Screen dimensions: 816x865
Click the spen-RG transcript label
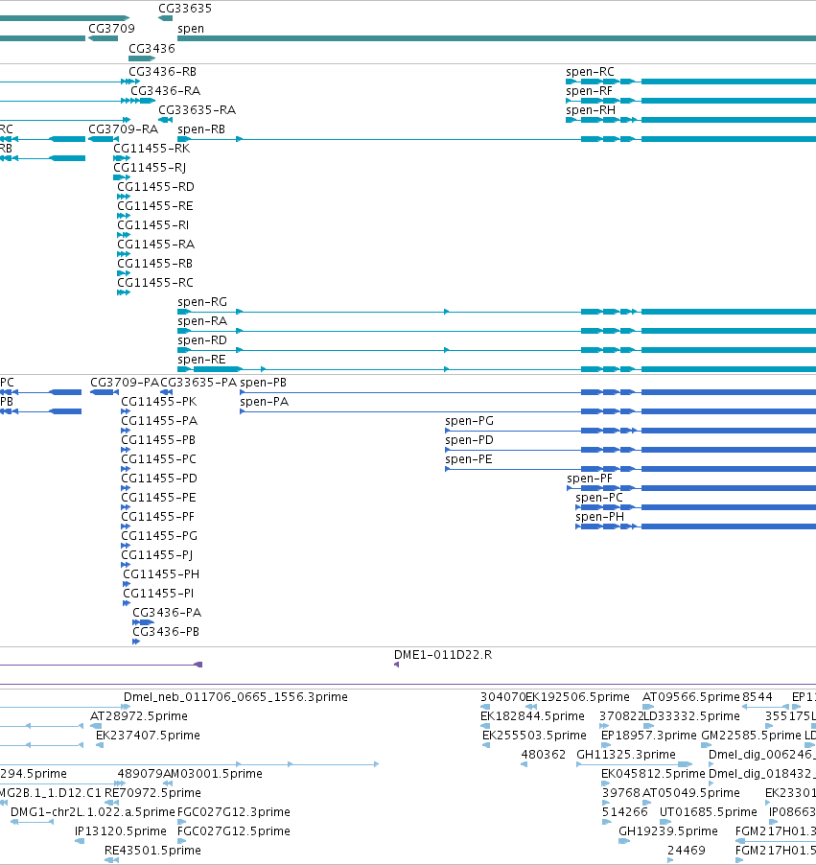tap(202, 302)
